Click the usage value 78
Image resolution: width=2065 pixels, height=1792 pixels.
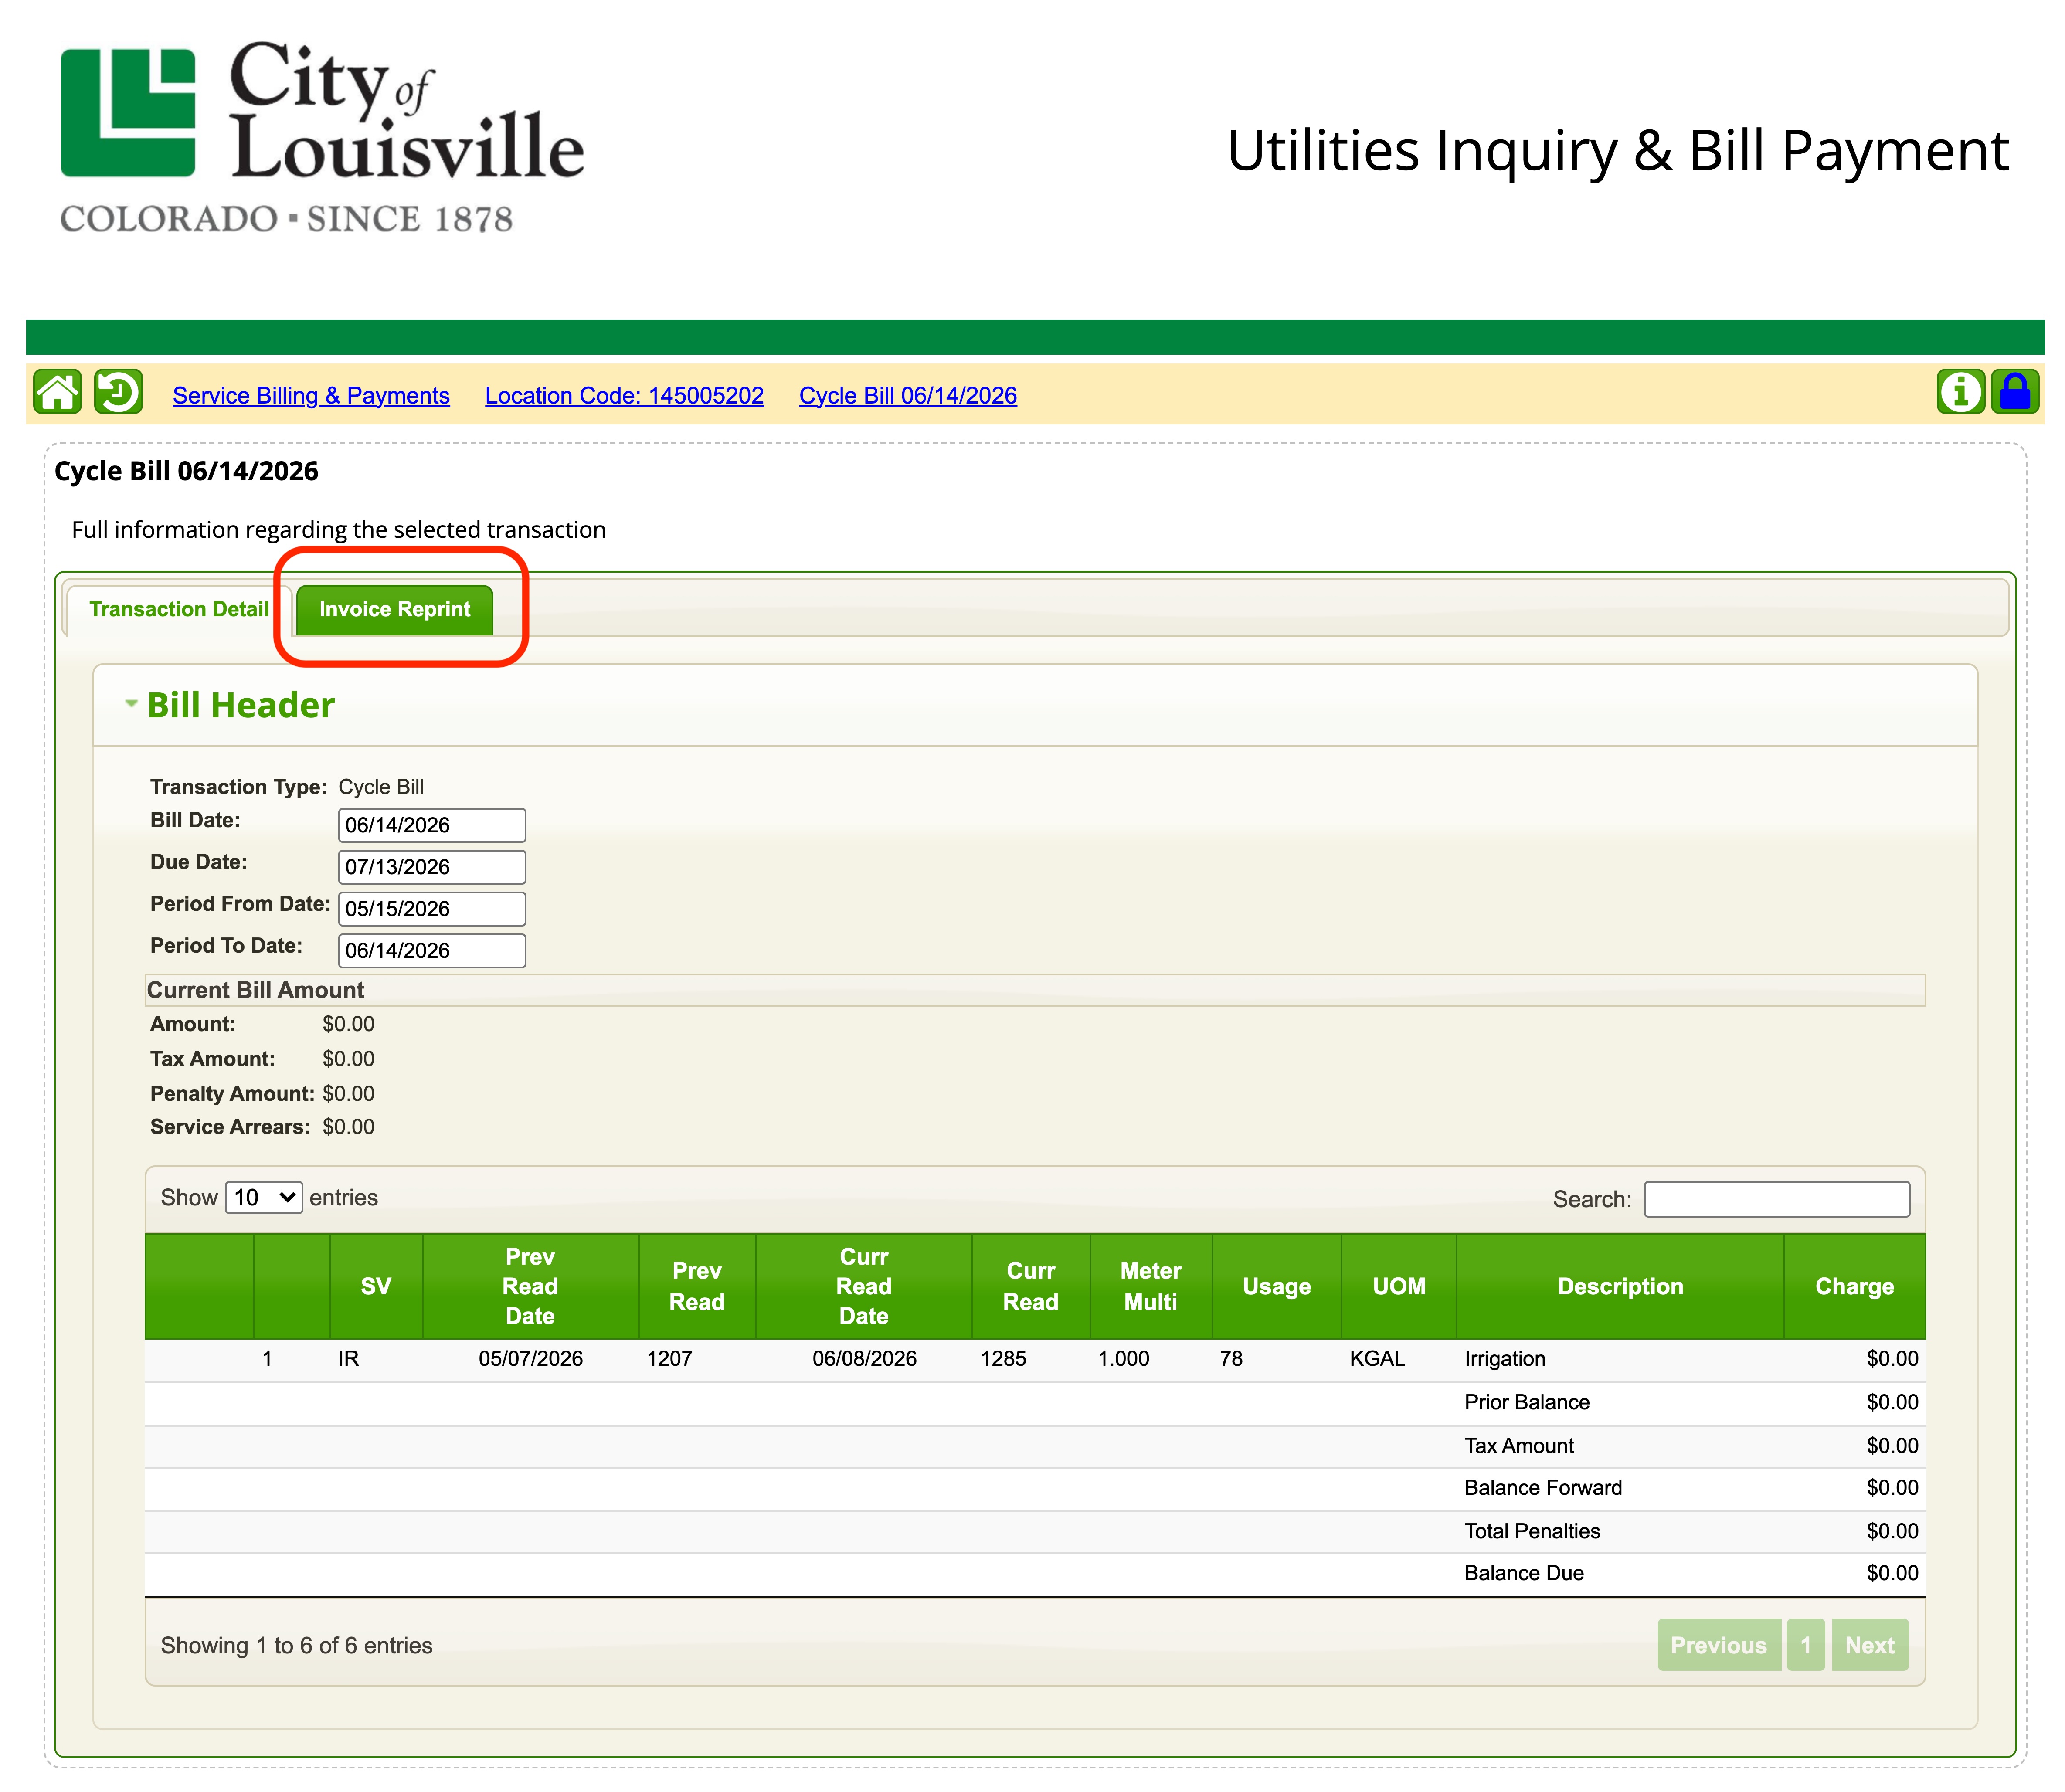click(x=1230, y=1358)
